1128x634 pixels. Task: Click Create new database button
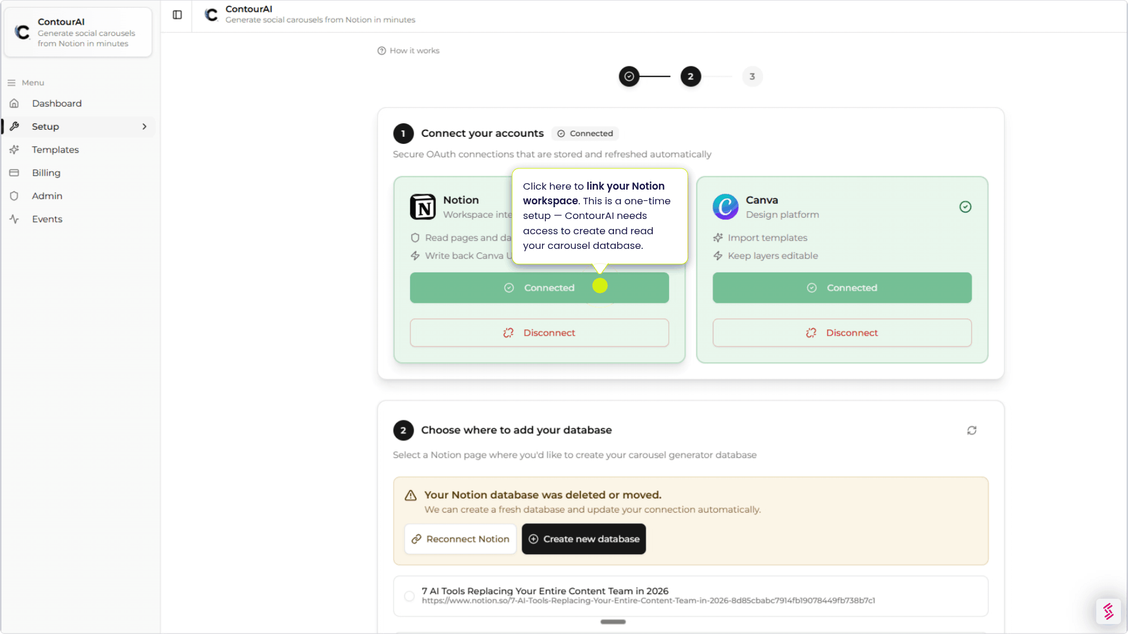(583, 539)
